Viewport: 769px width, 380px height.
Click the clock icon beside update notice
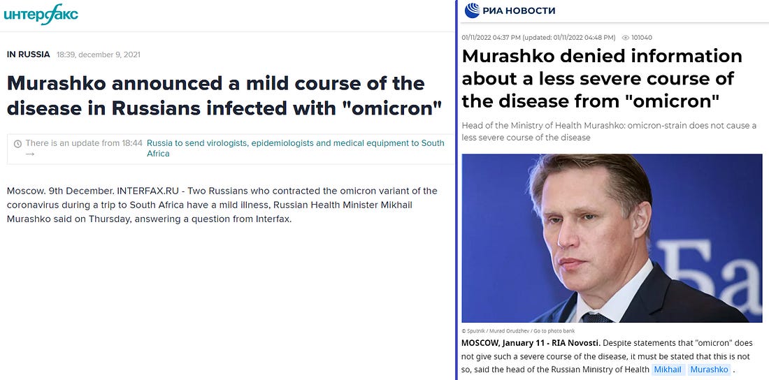click(x=17, y=144)
